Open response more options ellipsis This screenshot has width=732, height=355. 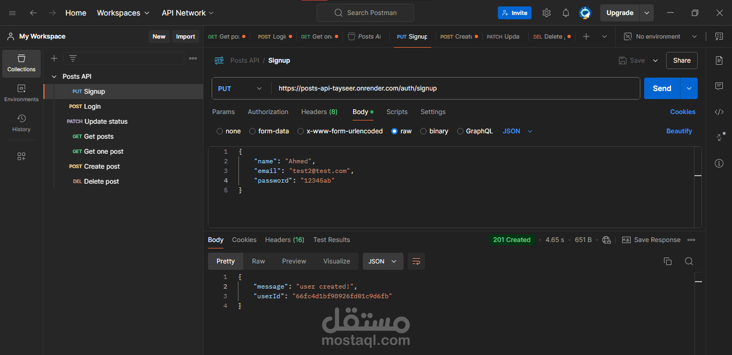[x=692, y=240]
